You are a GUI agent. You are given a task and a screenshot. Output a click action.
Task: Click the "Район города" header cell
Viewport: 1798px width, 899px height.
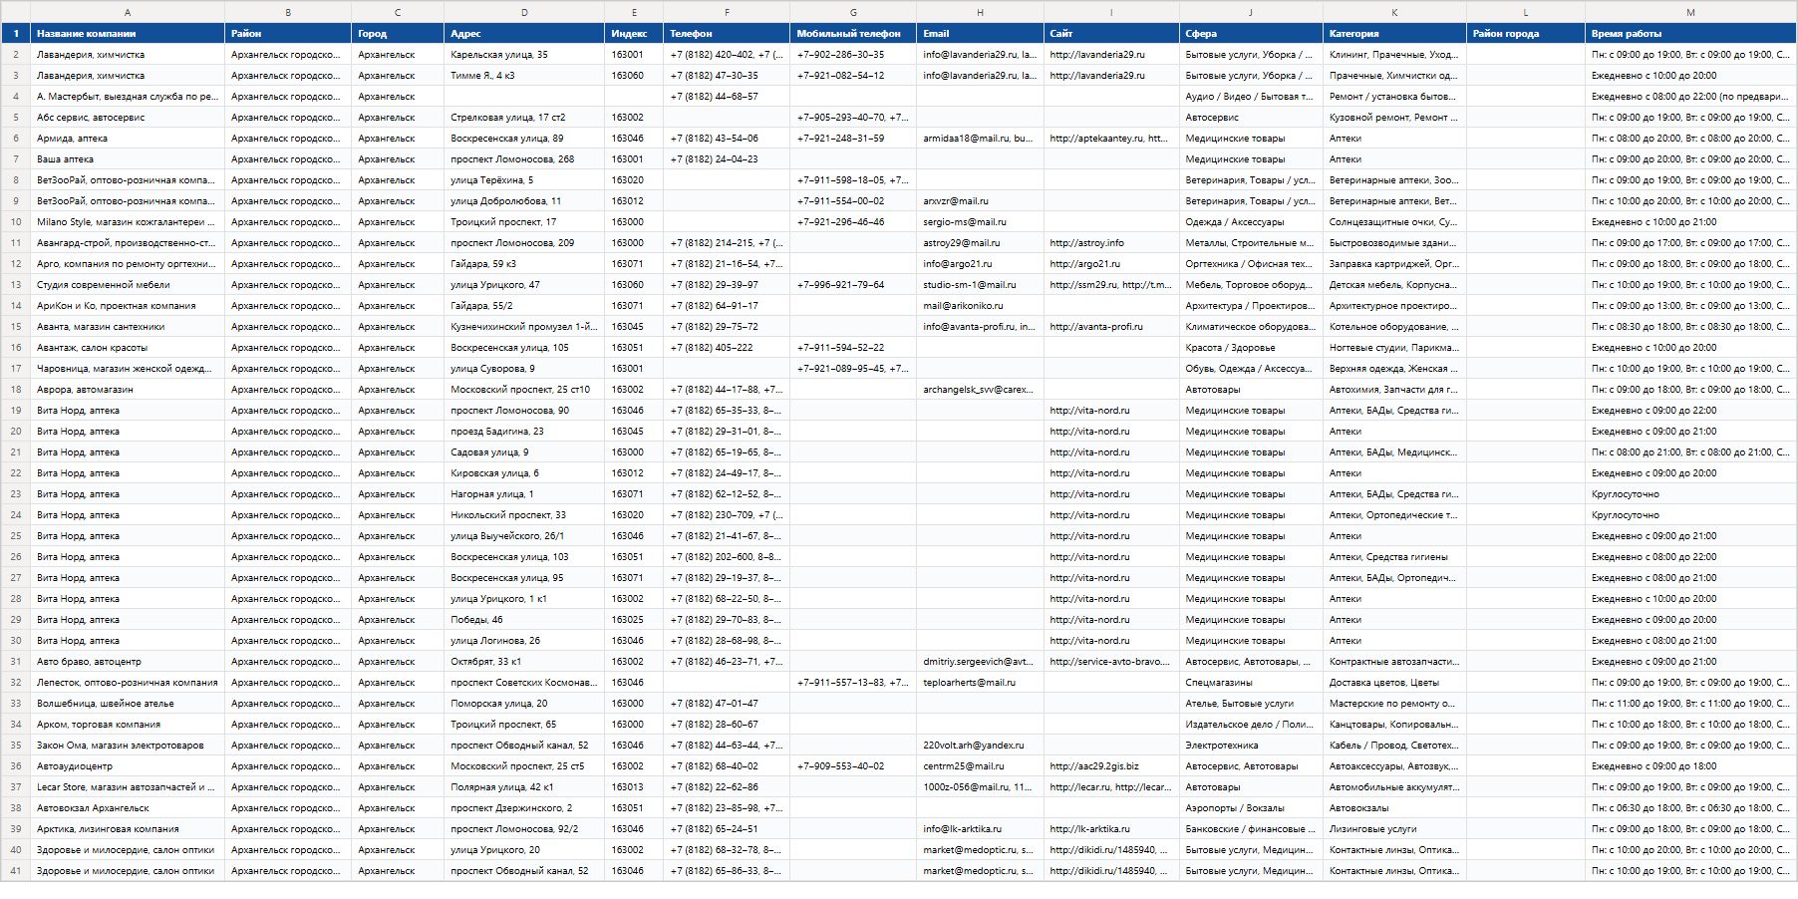point(1526,34)
